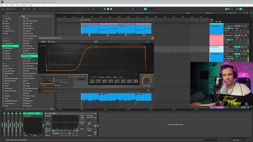This screenshot has width=253, height=142.
Task: Open the Templates category
Action: click(8, 58)
